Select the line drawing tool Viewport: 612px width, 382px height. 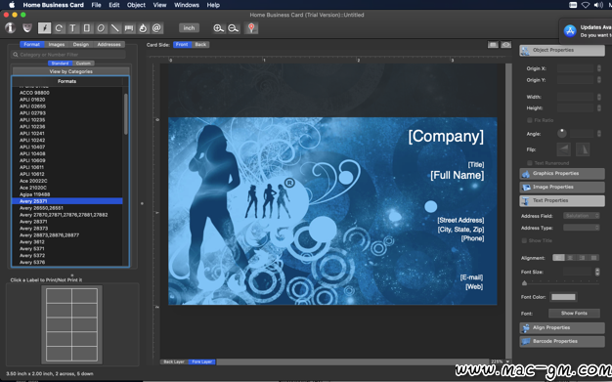pyautogui.click(x=114, y=28)
